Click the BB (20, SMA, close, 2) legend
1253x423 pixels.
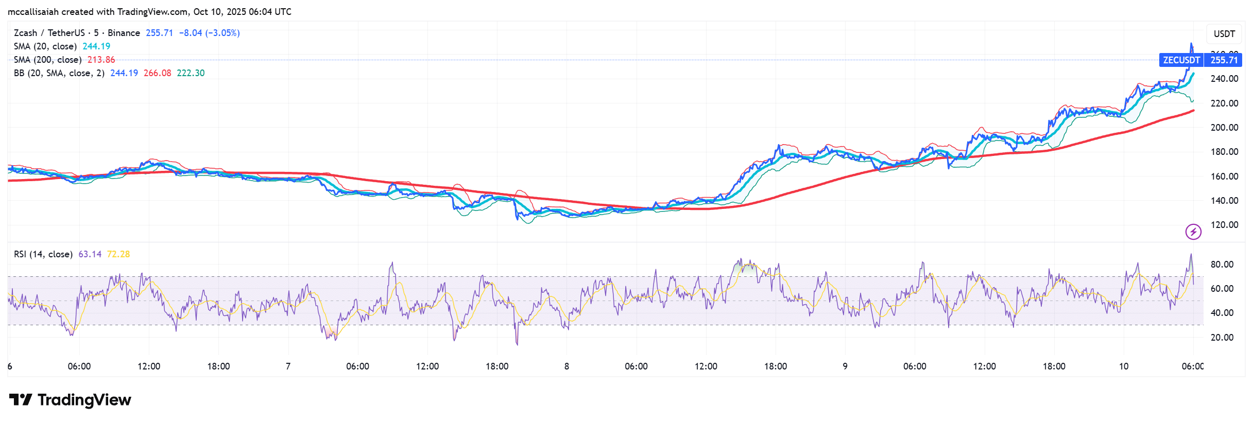(x=59, y=73)
